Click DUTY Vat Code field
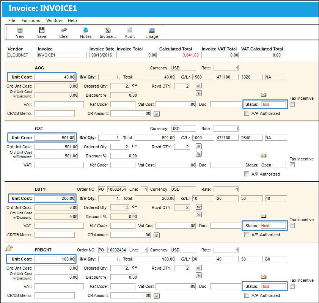This screenshot has height=303, width=319. tap(123, 226)
